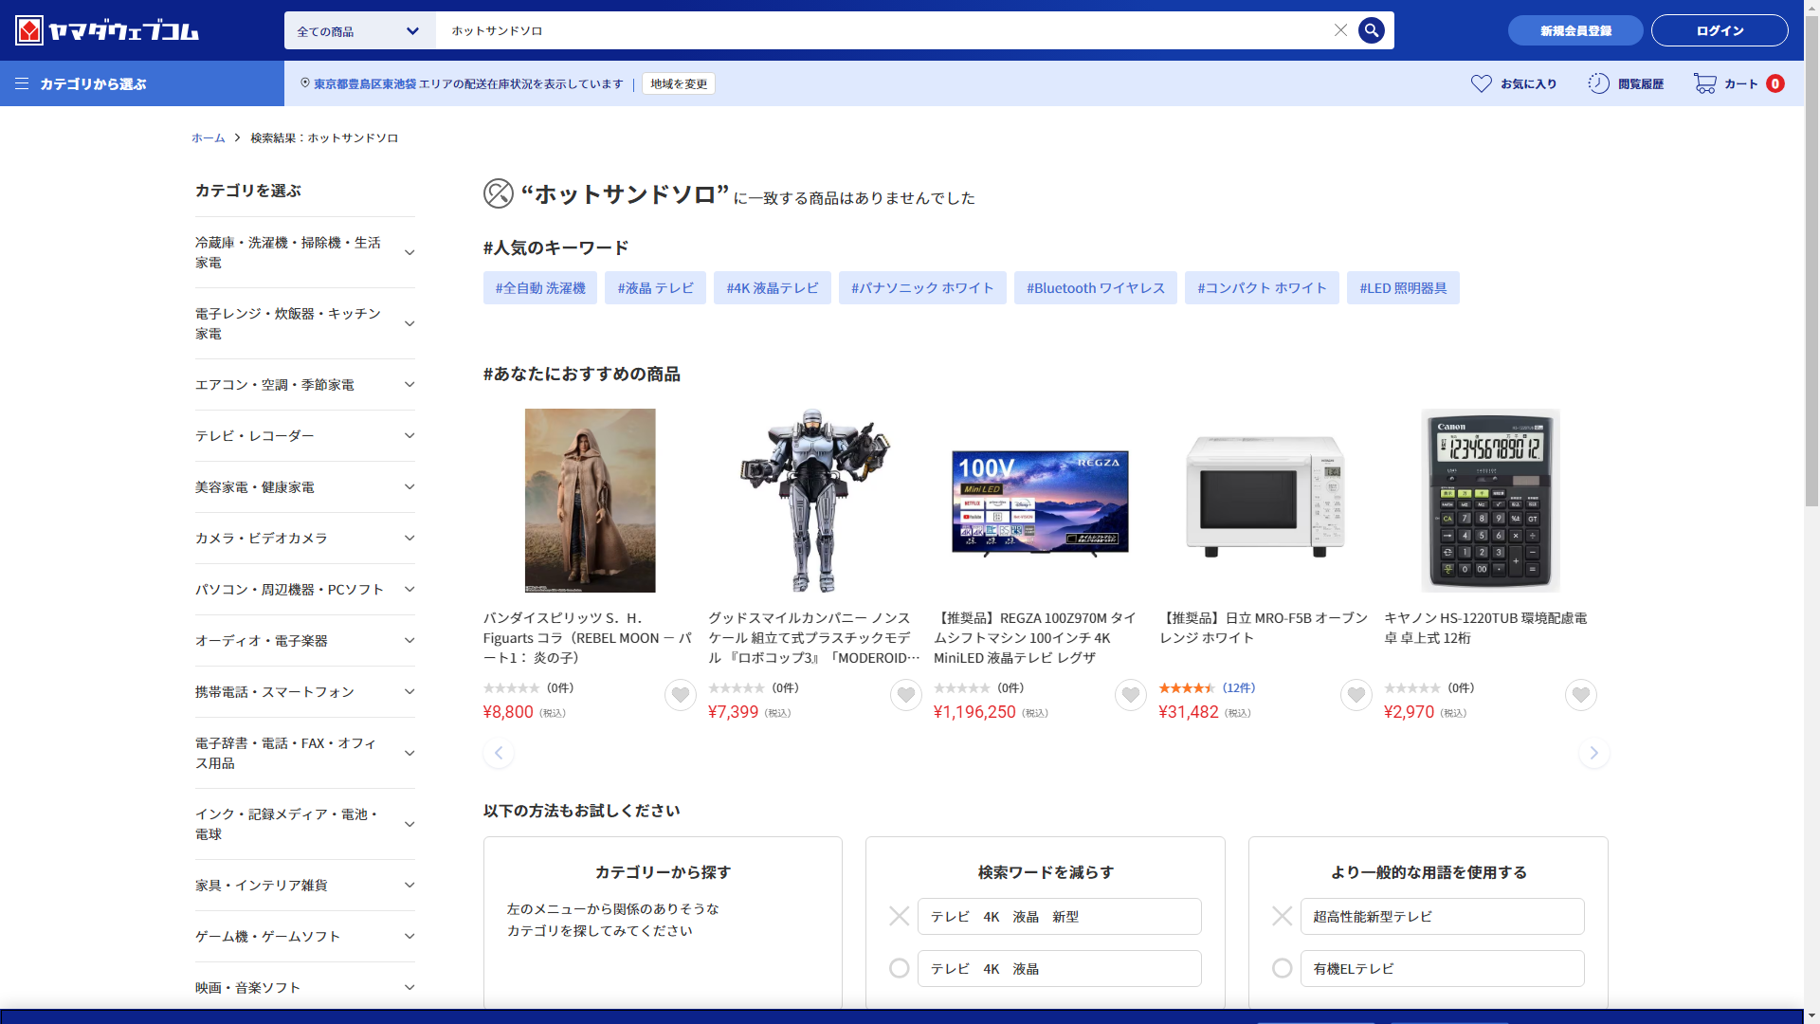
Task: Select radio for 有機ELテレビ
Action: click(x=1282, y=968)
